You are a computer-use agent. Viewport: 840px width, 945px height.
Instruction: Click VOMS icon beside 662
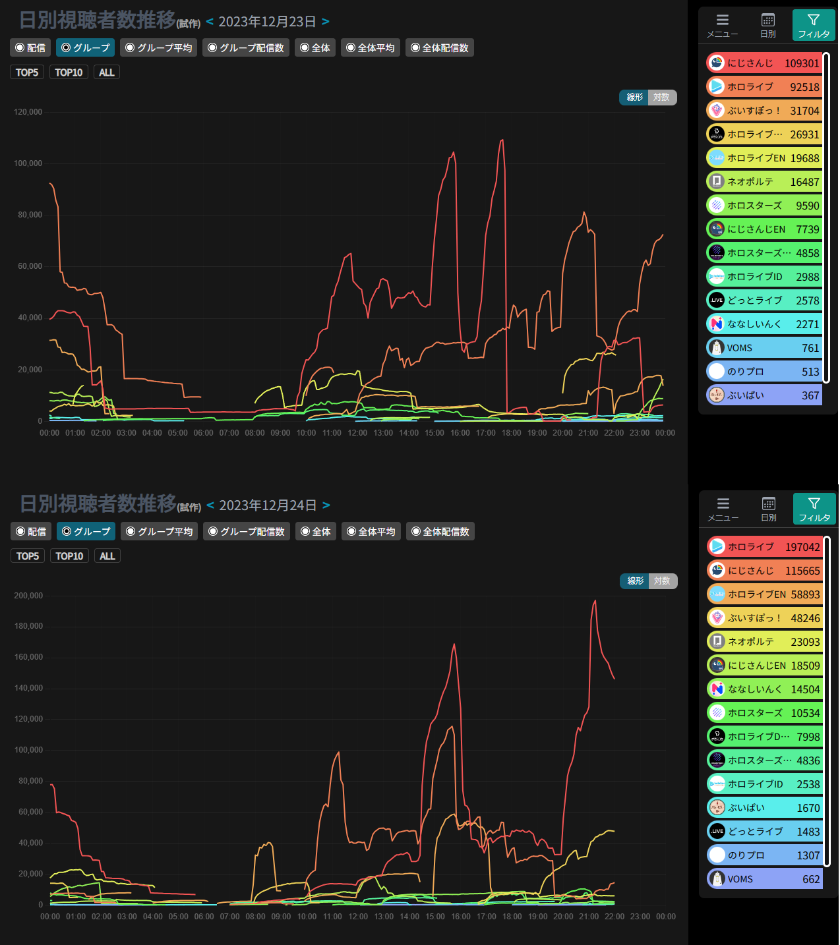click(717, 878)
